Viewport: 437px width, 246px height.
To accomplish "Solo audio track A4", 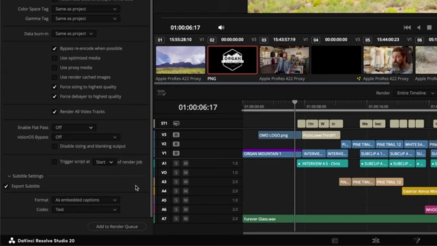I will coord(176,191).
